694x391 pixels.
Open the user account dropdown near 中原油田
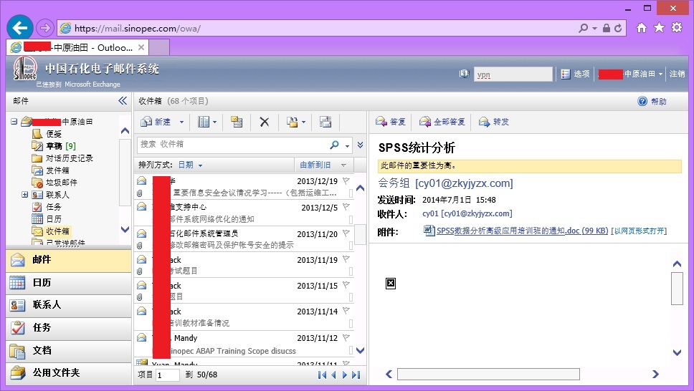click(x=660, y=74)
